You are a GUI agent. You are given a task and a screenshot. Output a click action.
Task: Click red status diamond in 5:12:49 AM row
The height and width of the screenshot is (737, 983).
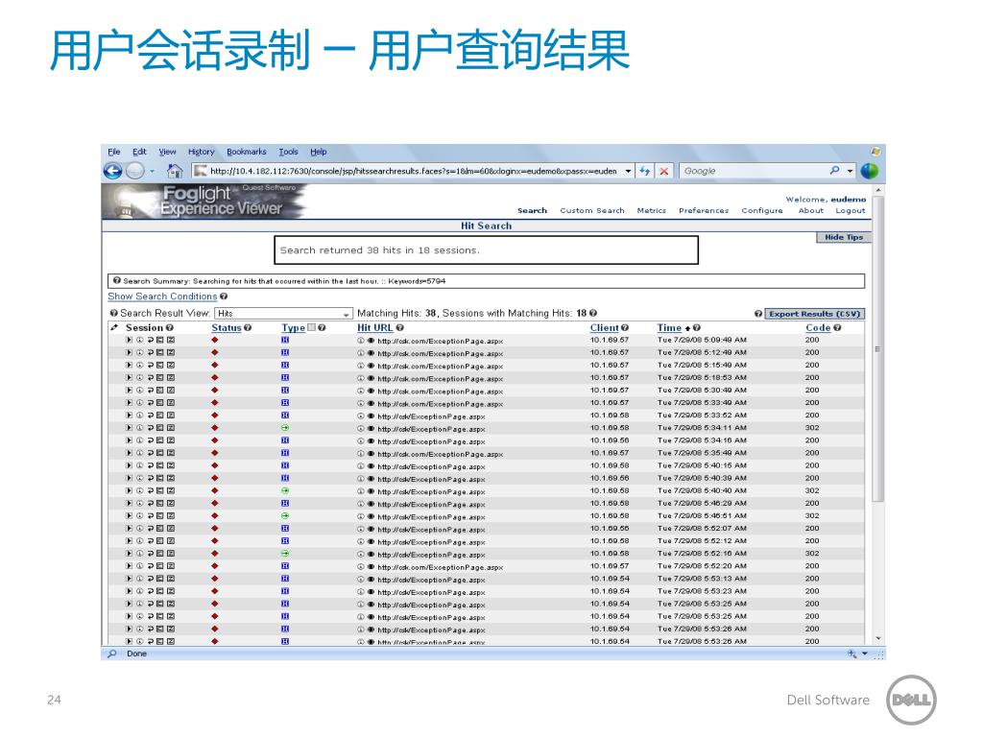(x=215, y=353)
